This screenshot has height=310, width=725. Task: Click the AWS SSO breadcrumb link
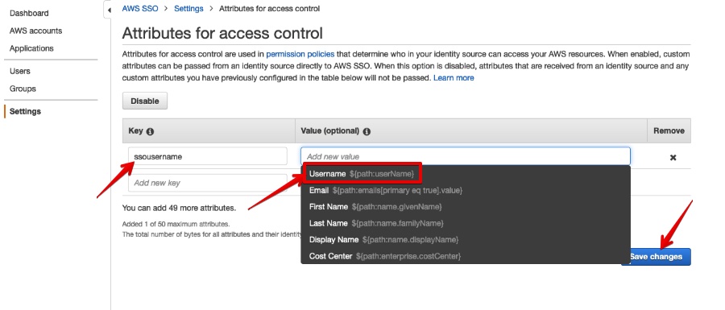tap(140, 8)
